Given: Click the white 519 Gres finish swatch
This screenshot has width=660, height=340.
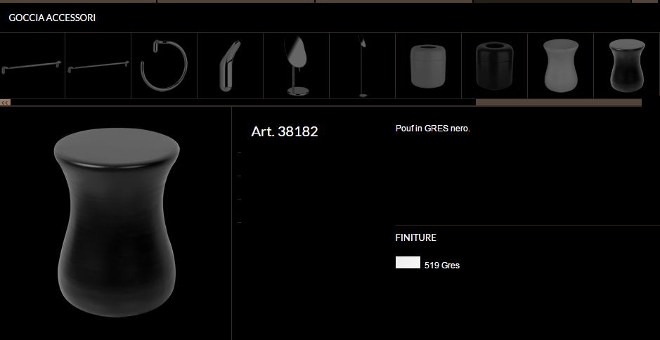Looking at the screenshot, I should (x=408, y=262).
